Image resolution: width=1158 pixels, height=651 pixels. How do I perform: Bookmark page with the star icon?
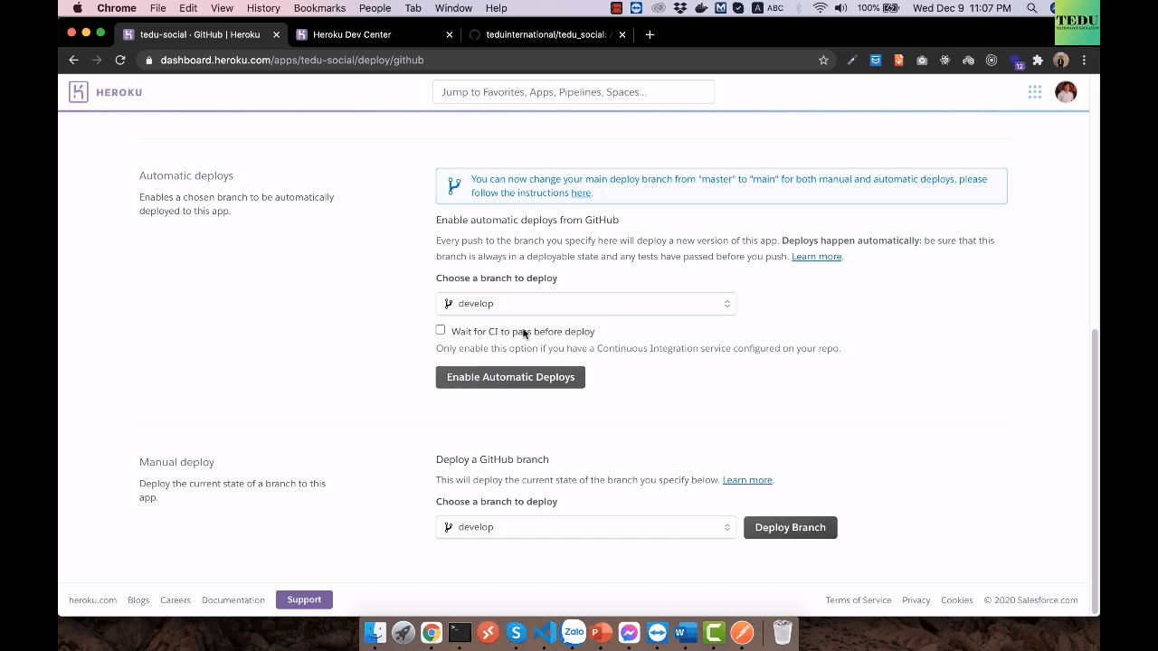point(823,61)
